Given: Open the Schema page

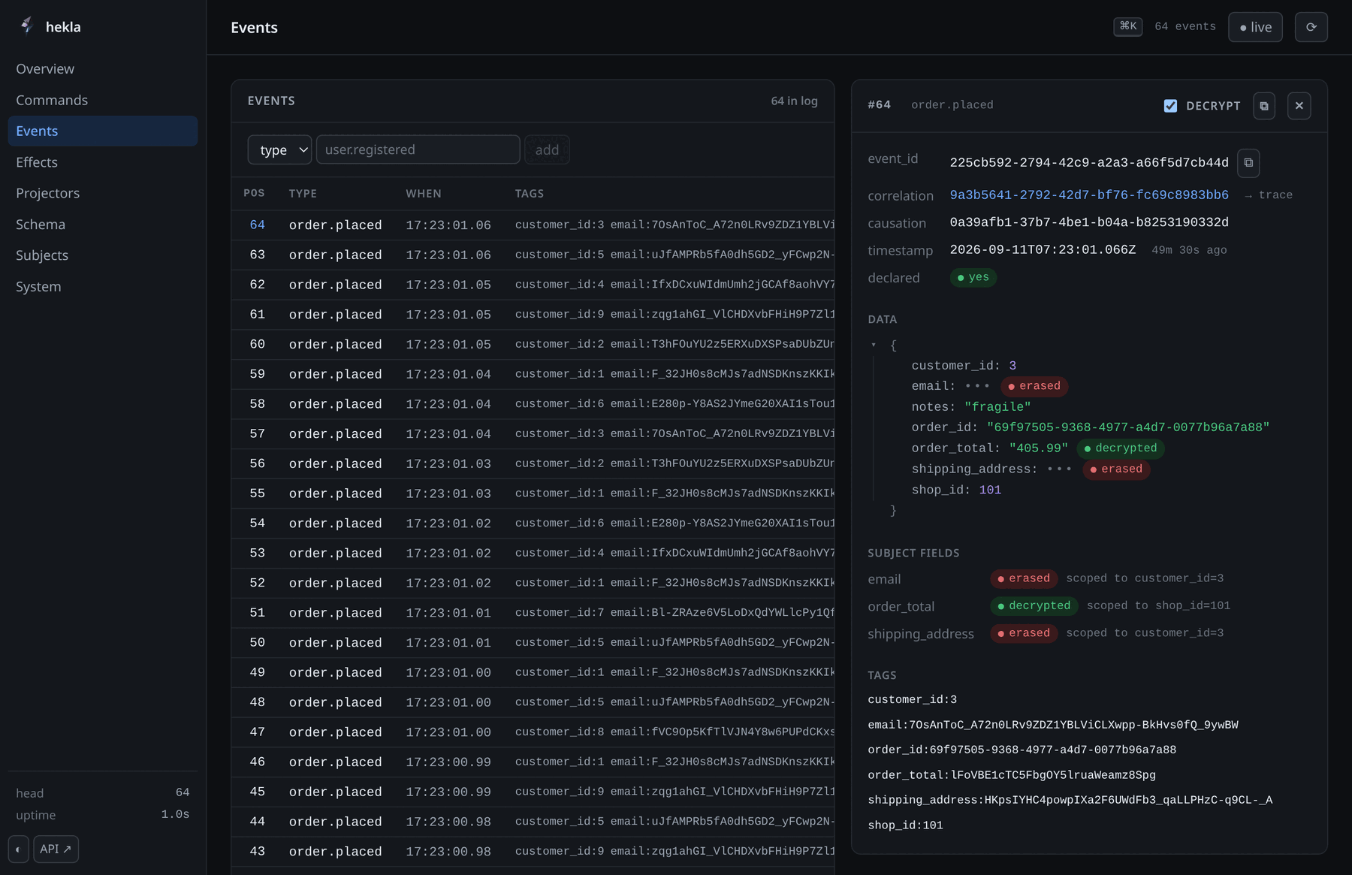Looking at the screenshot, I should pyautogui.click(x=103, y=225).
